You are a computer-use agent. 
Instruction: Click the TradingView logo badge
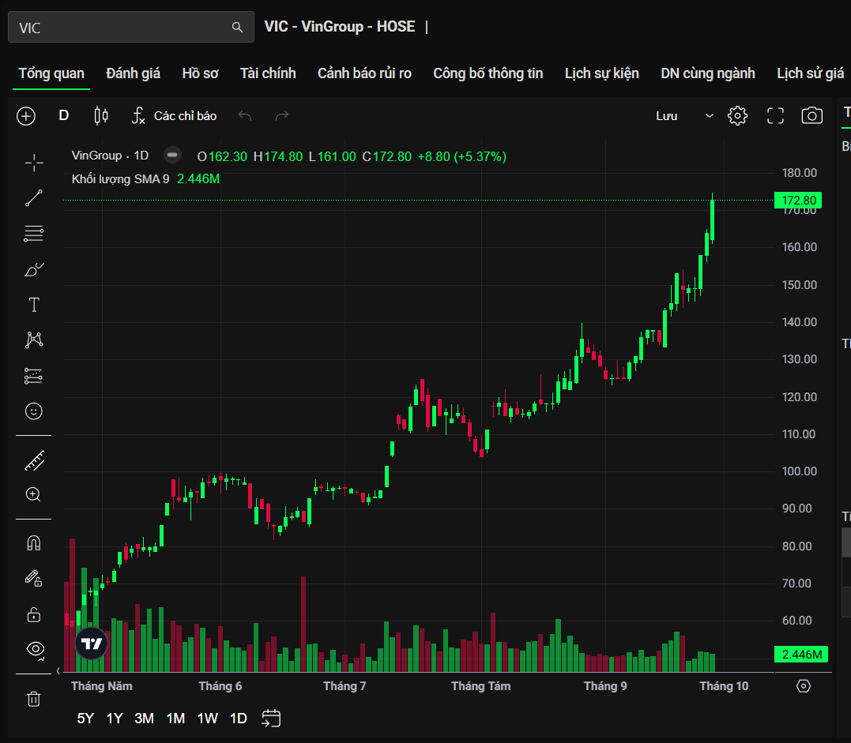[x=91, y=644]
